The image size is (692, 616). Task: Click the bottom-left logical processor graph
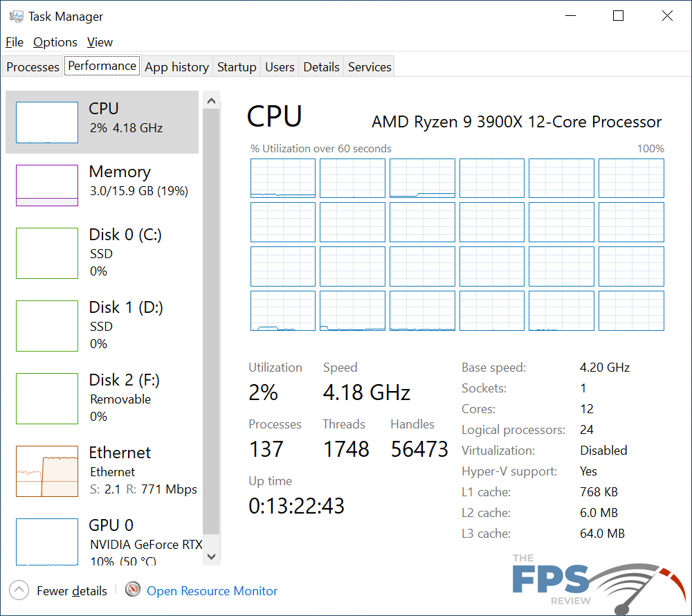(x=283, y=311)
